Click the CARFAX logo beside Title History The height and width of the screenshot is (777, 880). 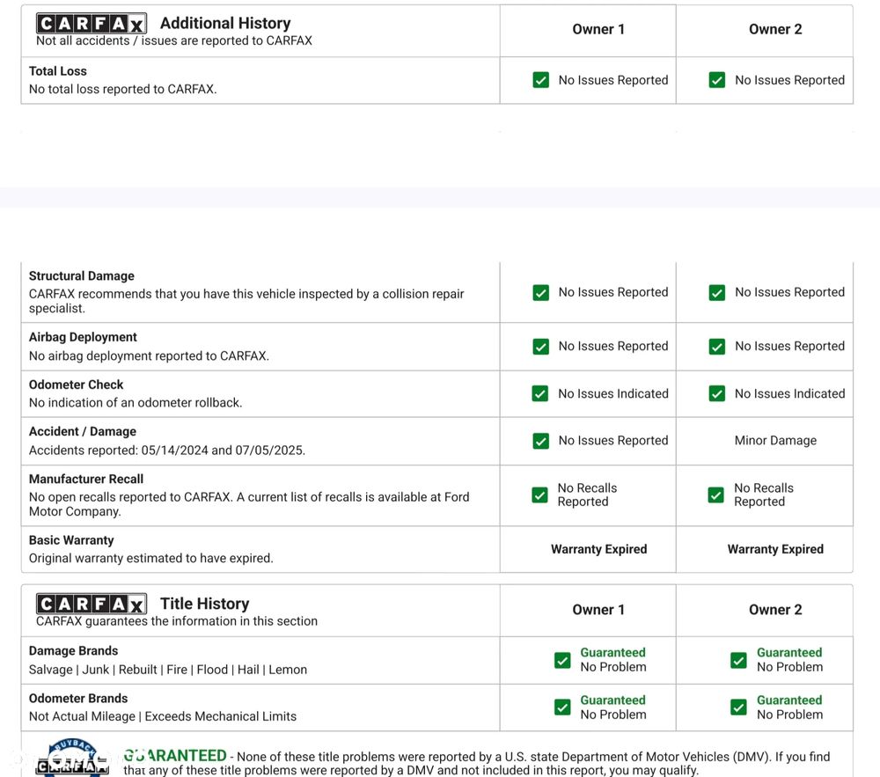[91, 605]
